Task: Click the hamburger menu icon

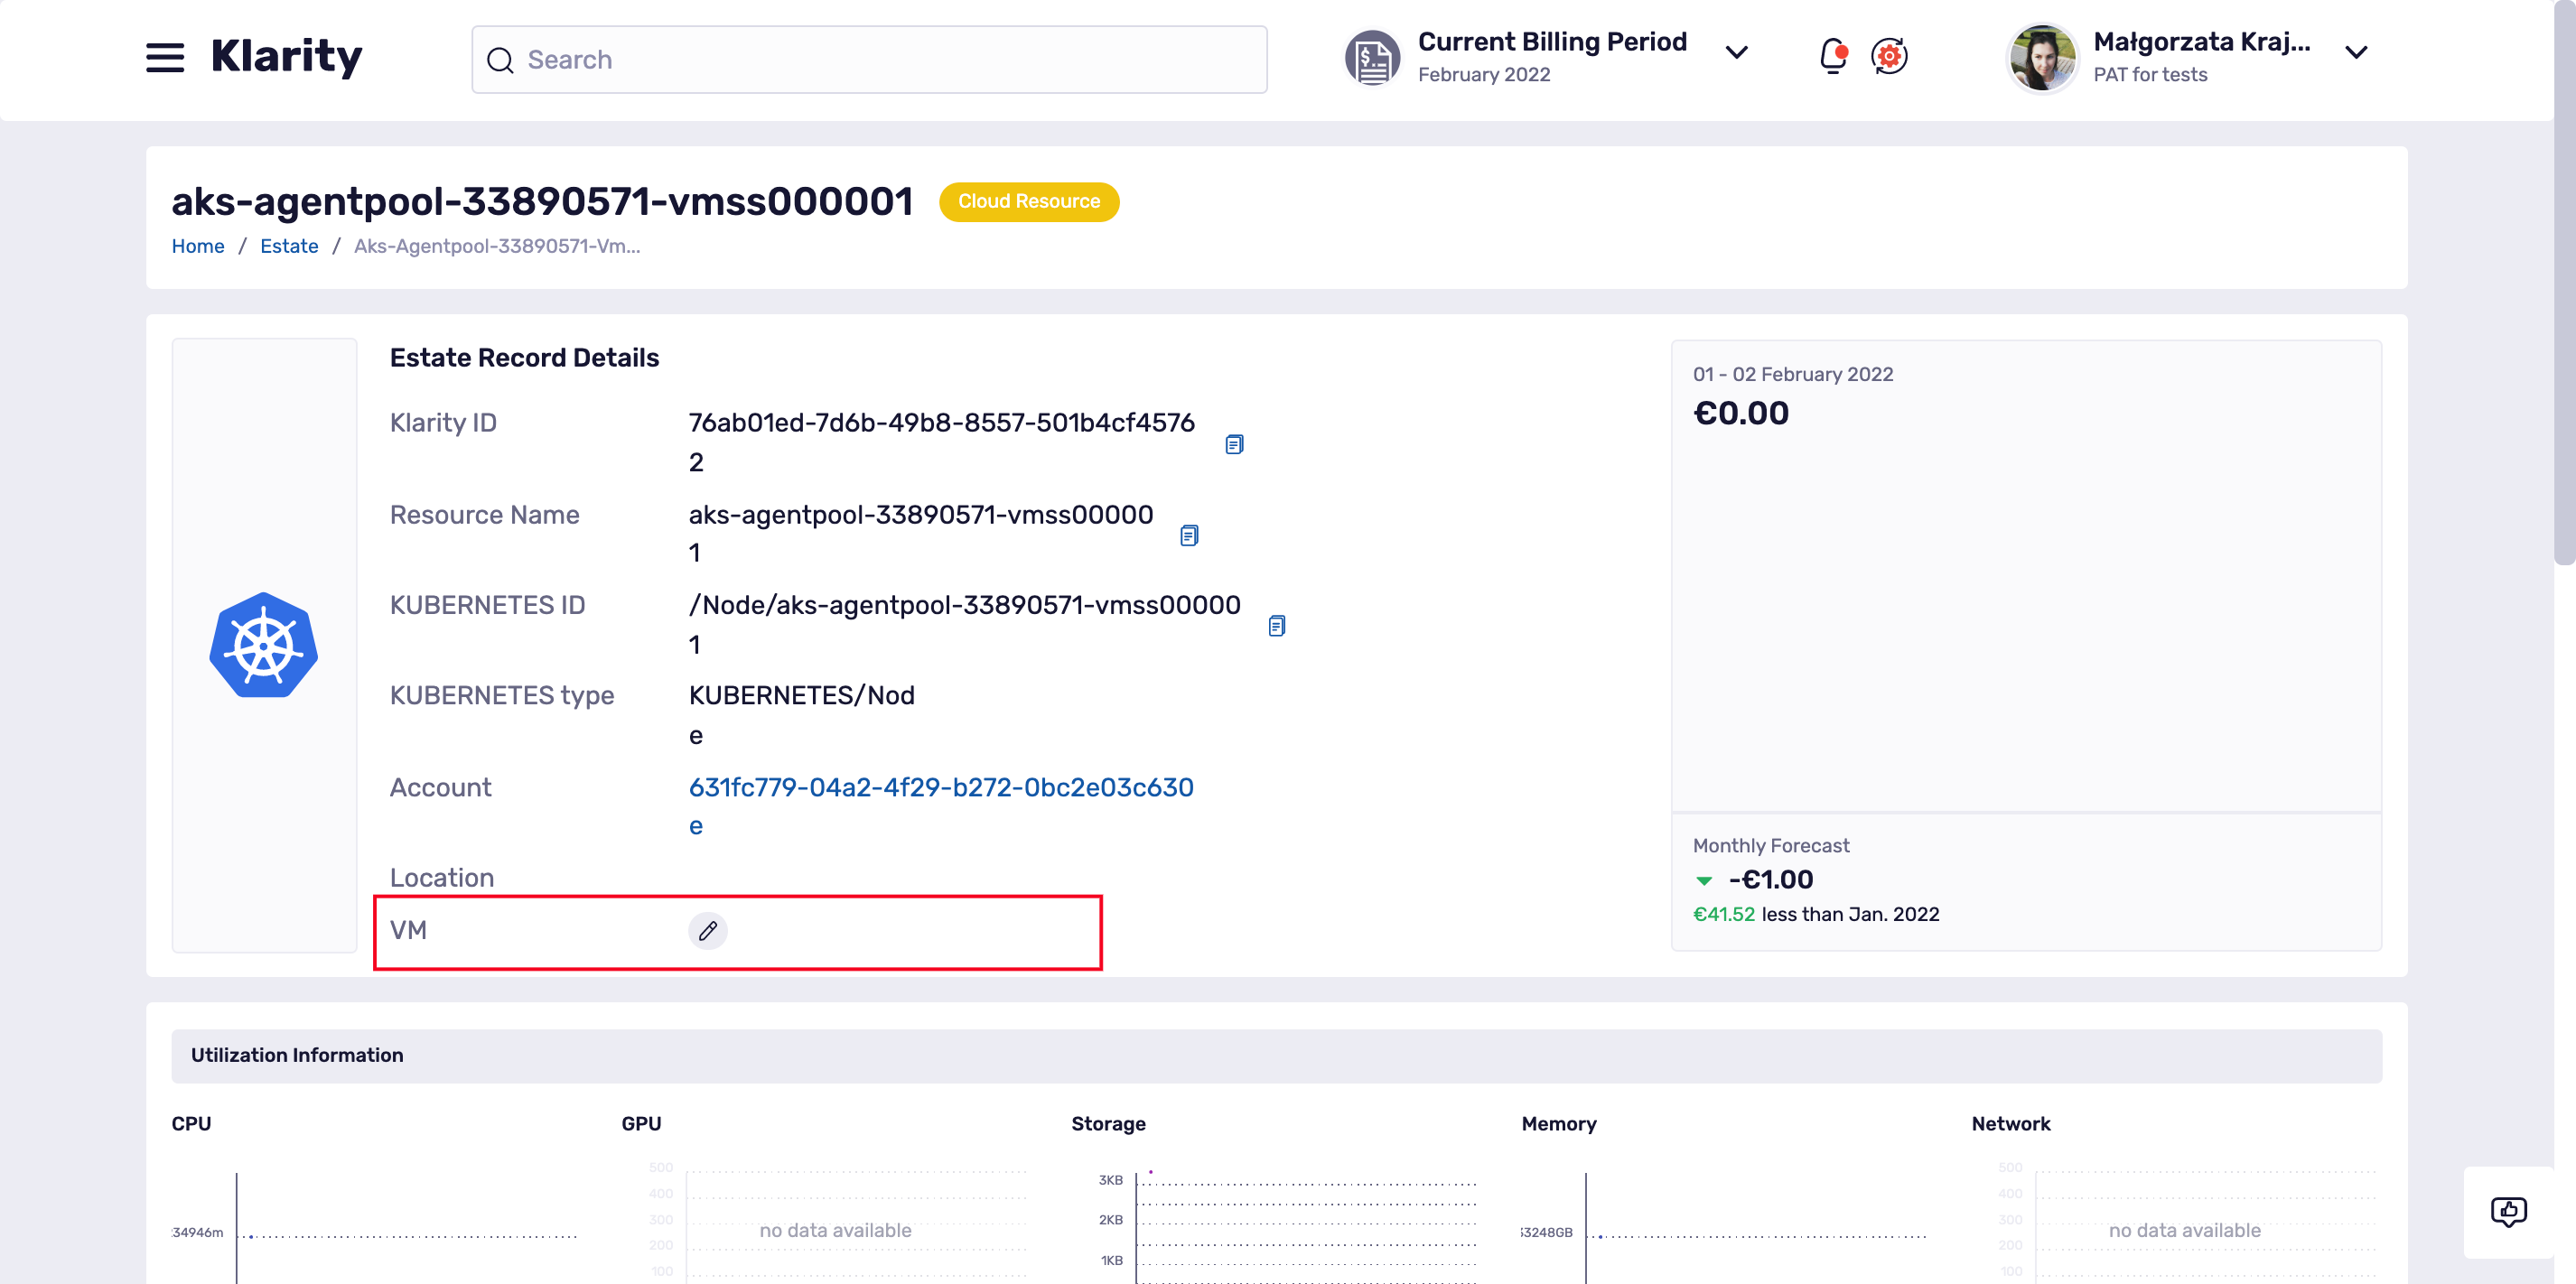Action: click(x=164, y=58)
